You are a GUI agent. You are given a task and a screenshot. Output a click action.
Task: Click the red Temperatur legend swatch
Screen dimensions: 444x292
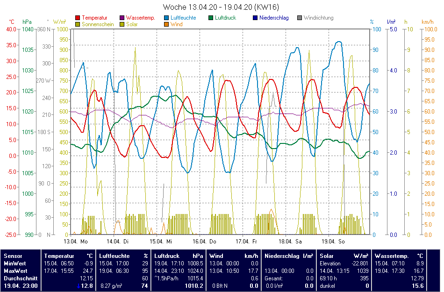[78, 18]
